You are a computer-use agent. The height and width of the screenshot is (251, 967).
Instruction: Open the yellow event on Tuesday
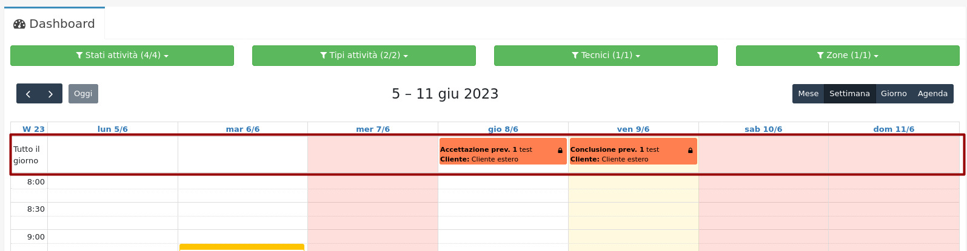[x=242, y=247]
